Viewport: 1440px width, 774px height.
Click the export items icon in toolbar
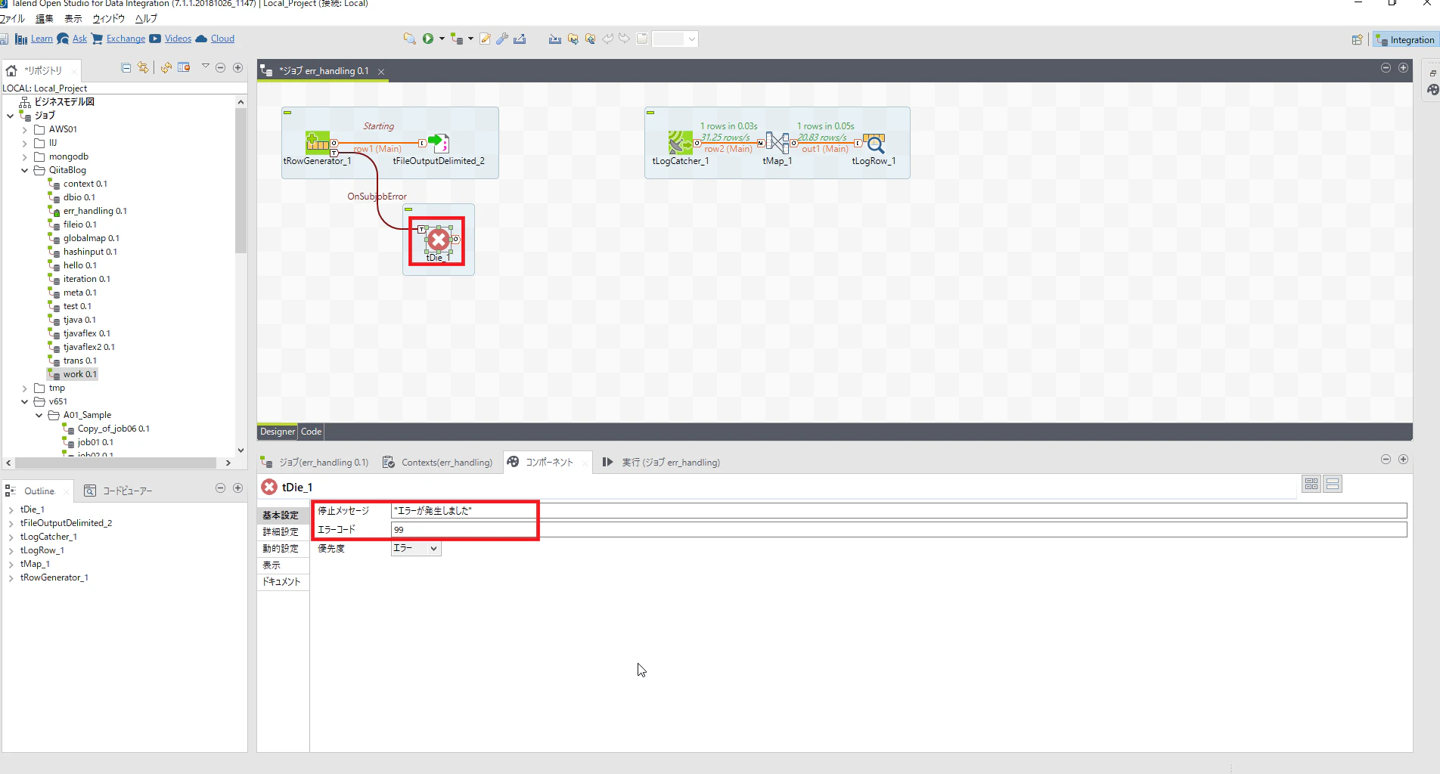point(520,39)
